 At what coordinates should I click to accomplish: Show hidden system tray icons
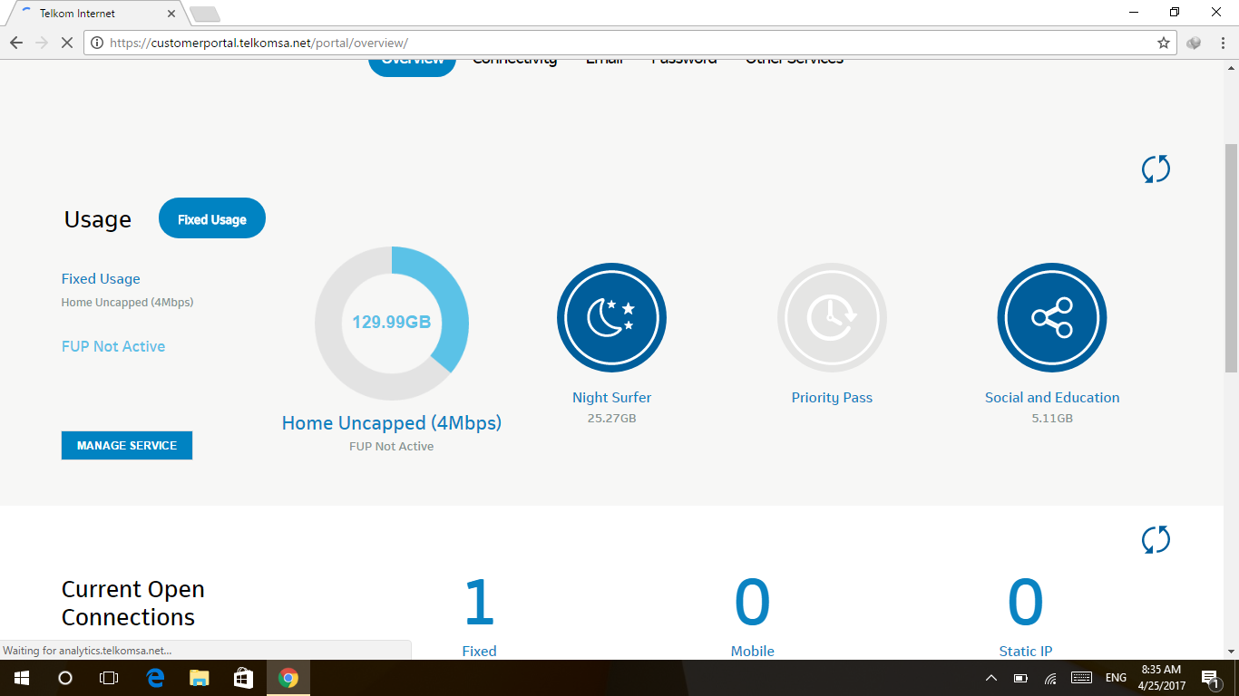pos(991,678)
